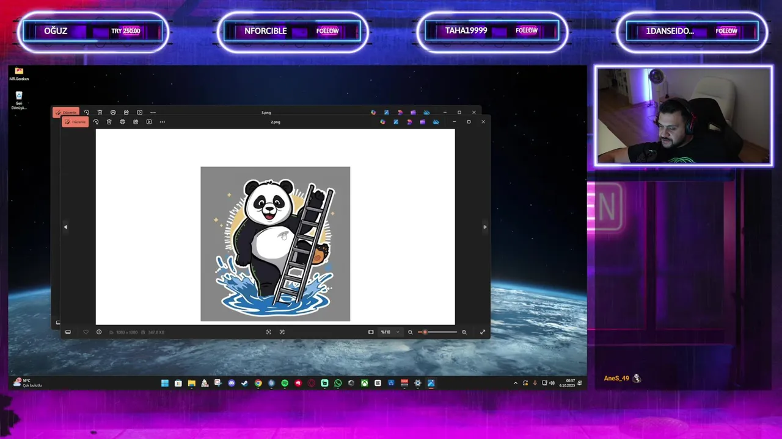Open the Xbox app from the taskbar
Viewport: 782px width, 439px height.
point(365,384)
